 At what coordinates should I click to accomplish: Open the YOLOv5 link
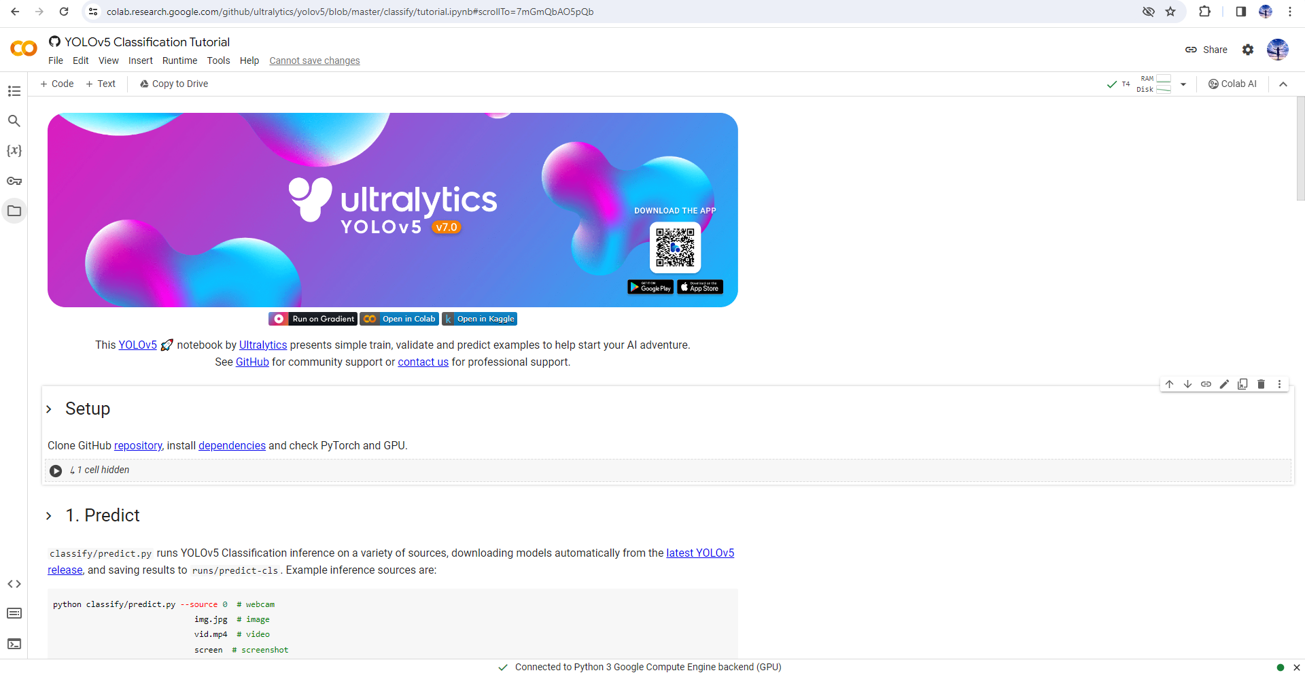coord(138,345)
